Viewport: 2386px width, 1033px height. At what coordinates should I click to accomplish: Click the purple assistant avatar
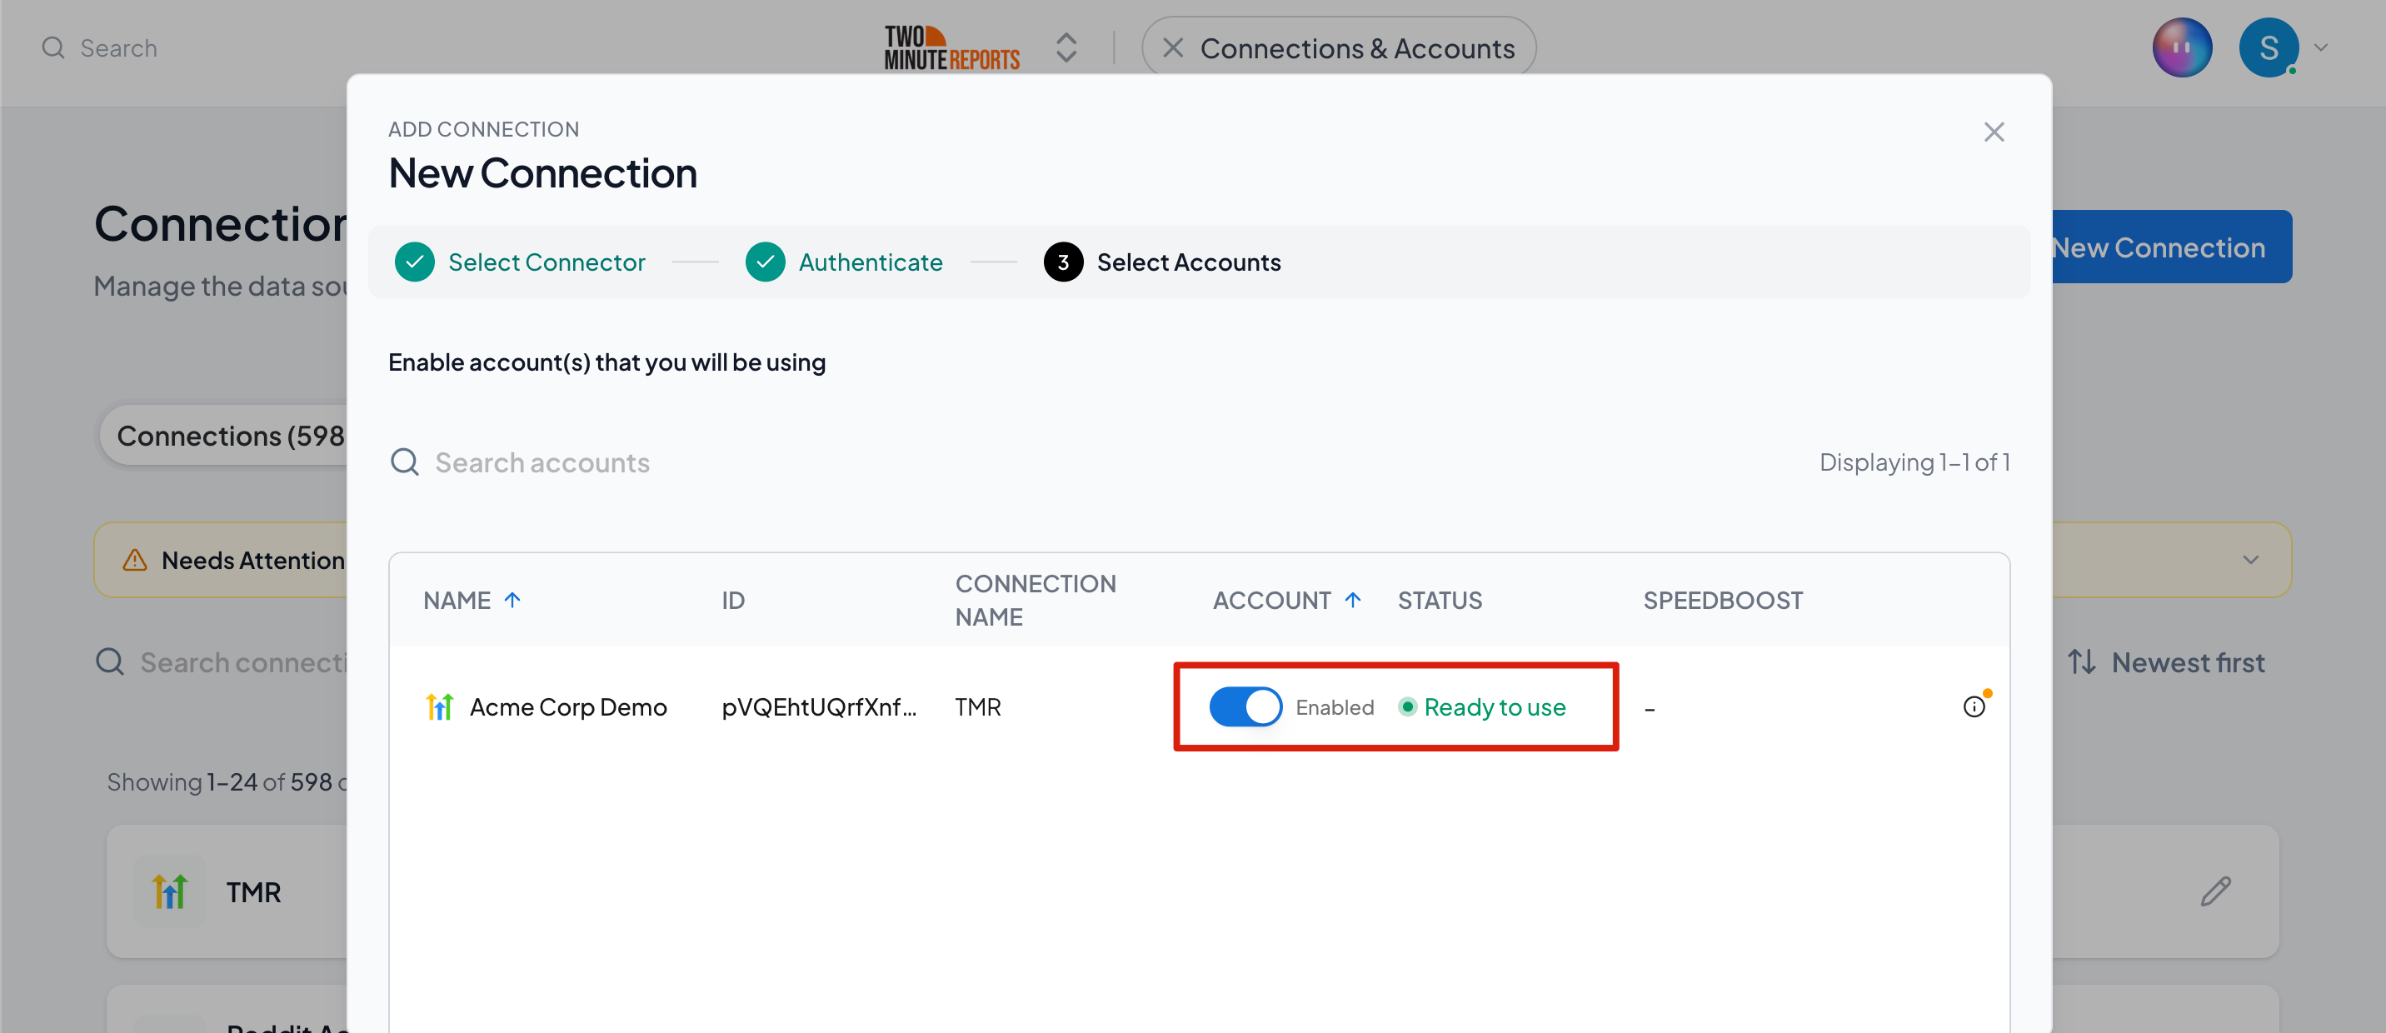point(2181,48)
